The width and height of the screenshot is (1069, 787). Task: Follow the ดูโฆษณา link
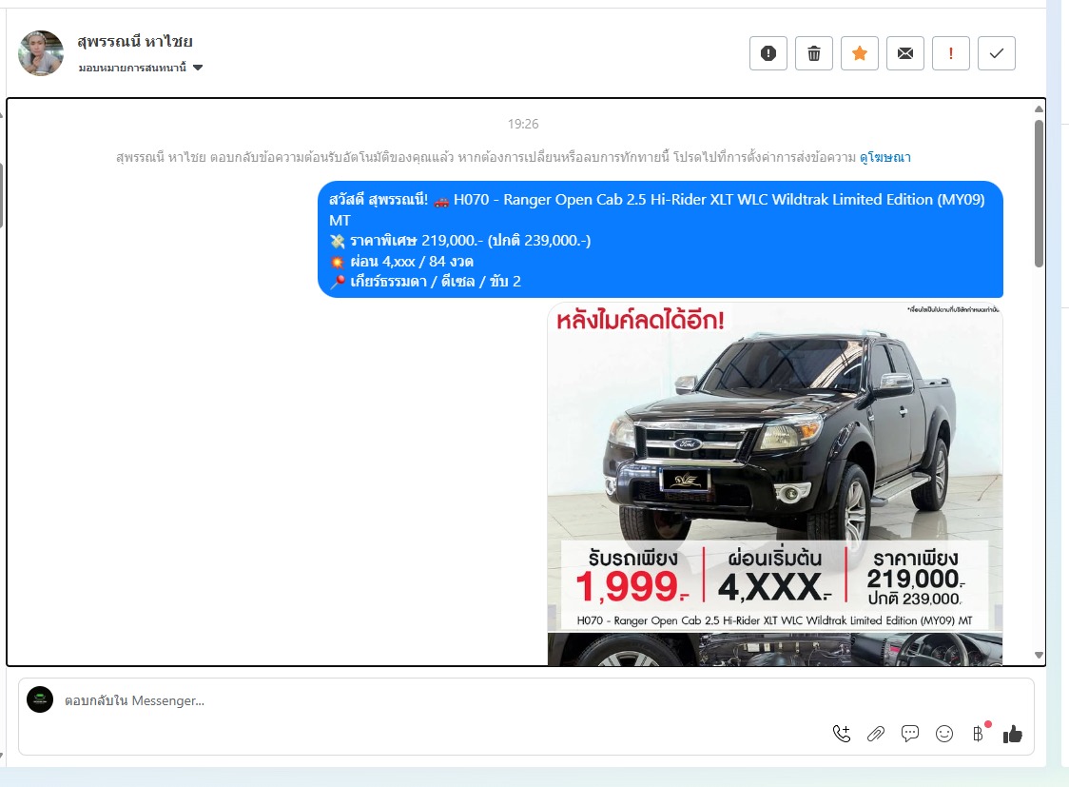884,158
